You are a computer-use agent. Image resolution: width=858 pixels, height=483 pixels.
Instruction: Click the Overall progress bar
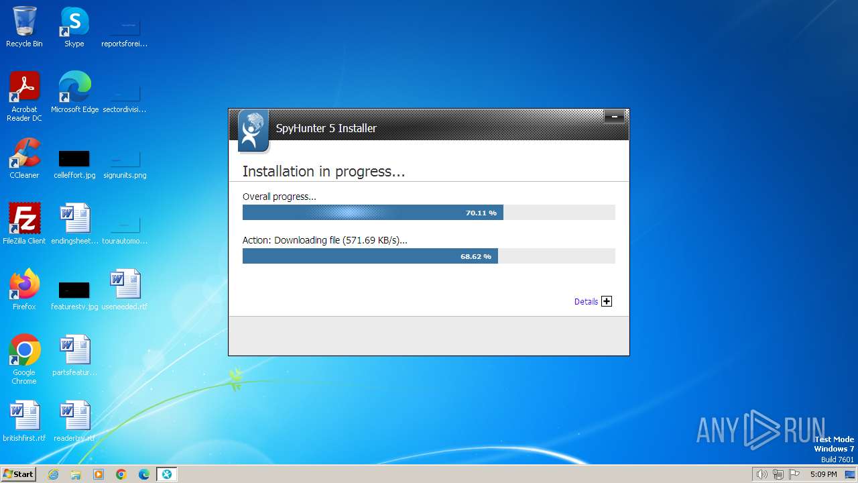coord(428,213)
